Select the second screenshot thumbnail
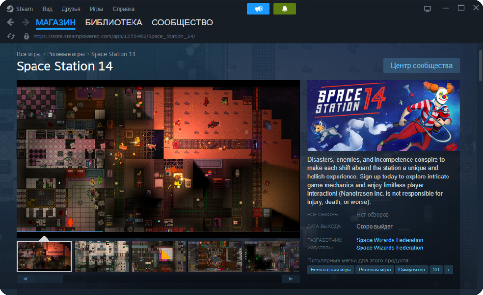Screen dimensions: 483x295 pyautogui.click(x=102, y=256)
